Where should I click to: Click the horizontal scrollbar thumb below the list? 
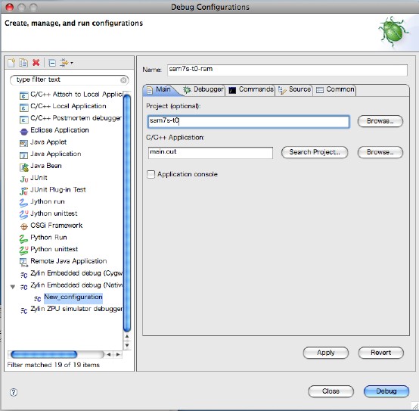pos(44,354)
